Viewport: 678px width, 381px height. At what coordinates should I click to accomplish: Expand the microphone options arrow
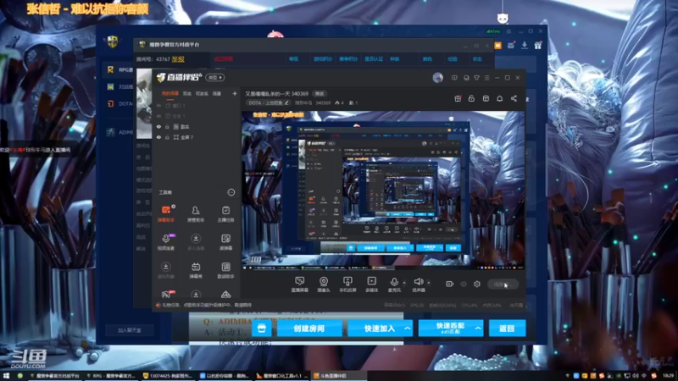pos(404,283)
